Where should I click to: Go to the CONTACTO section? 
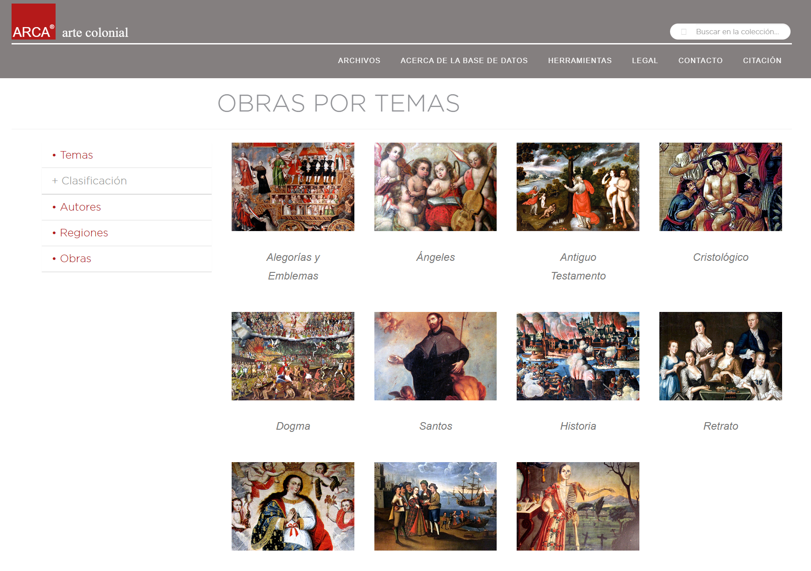tap(700, 60)
